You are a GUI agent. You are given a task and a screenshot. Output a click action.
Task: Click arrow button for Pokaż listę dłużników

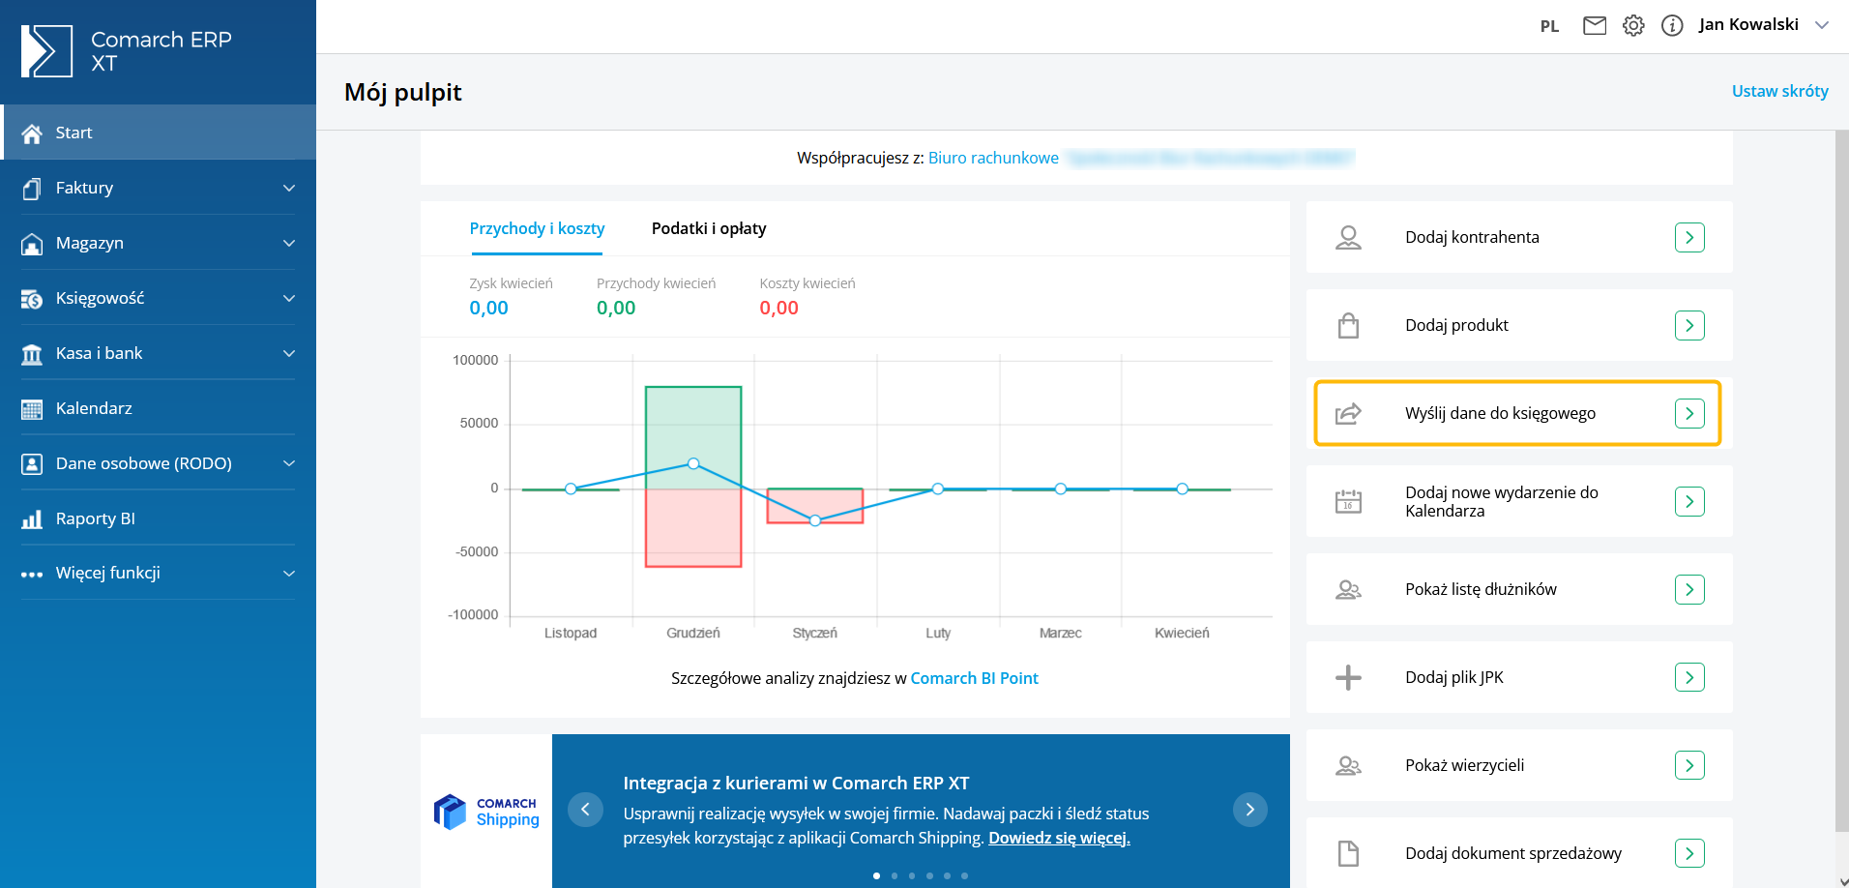click(1689, 589)
